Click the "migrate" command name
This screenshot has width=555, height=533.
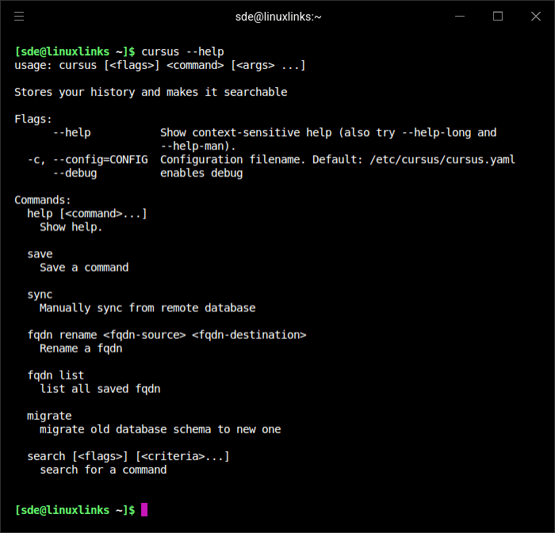[49, 416]
